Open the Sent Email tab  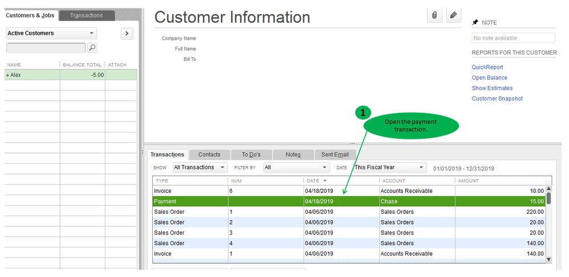(335, 155)
